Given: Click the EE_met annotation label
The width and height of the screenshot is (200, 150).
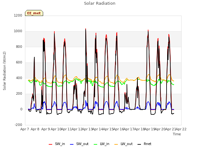Looking at the screenshot, I should (x=34, y=13).
